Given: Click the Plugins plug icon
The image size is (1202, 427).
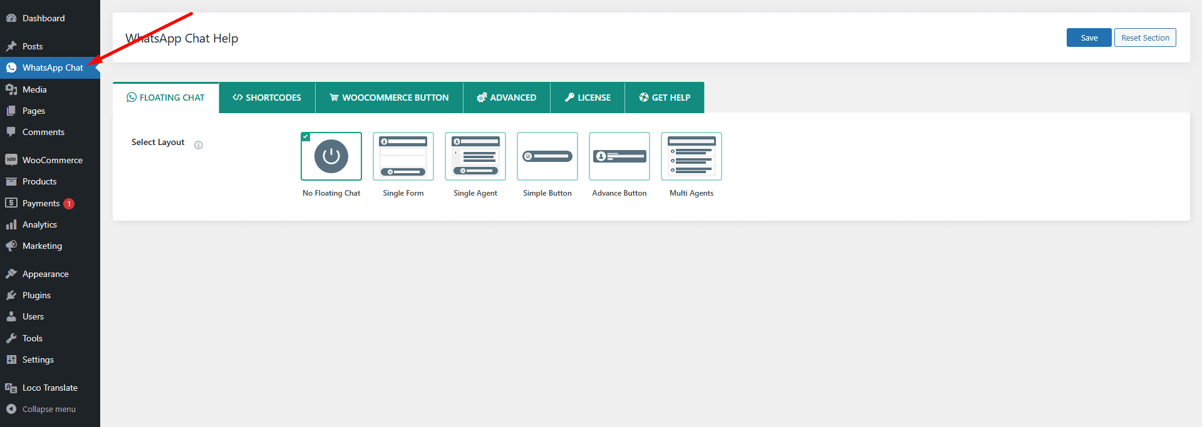Looking at the screenshot, I should (x=11, y=295).
